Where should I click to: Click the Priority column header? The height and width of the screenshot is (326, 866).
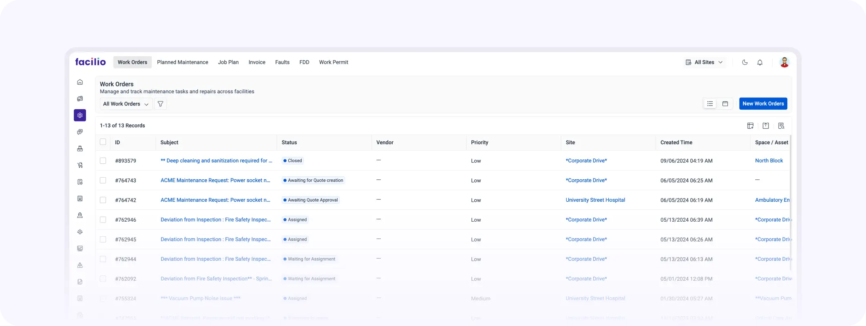(x=479, y=142)
